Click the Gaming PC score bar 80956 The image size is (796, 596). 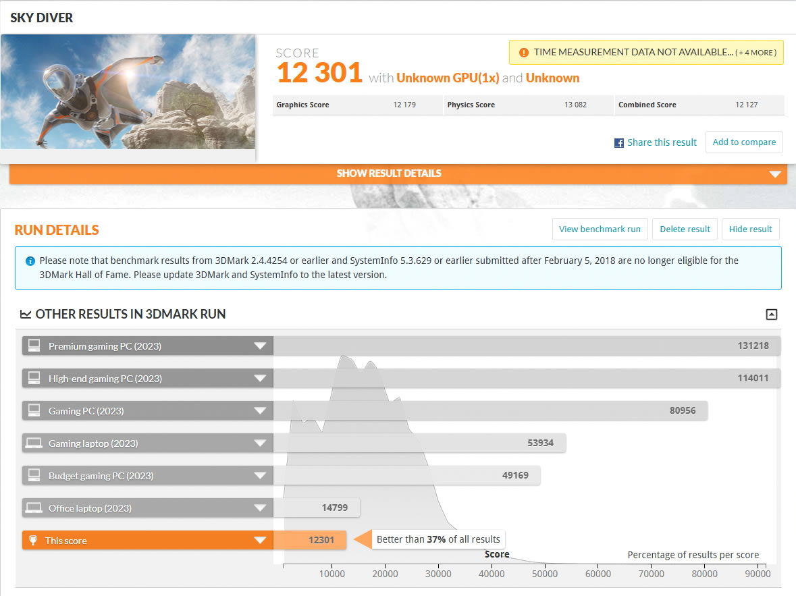(490, 410)
